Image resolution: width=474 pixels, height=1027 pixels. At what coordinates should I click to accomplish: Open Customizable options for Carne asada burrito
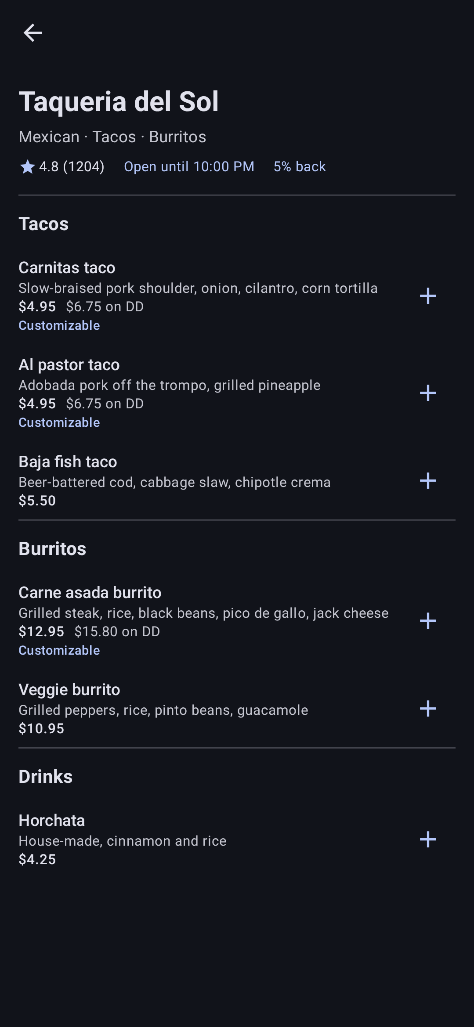pyautogui.click(x=59, y=650)
